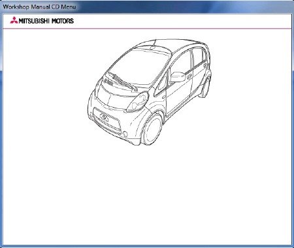
Task: Click the car's front headlight
Action: pos(138,101)
